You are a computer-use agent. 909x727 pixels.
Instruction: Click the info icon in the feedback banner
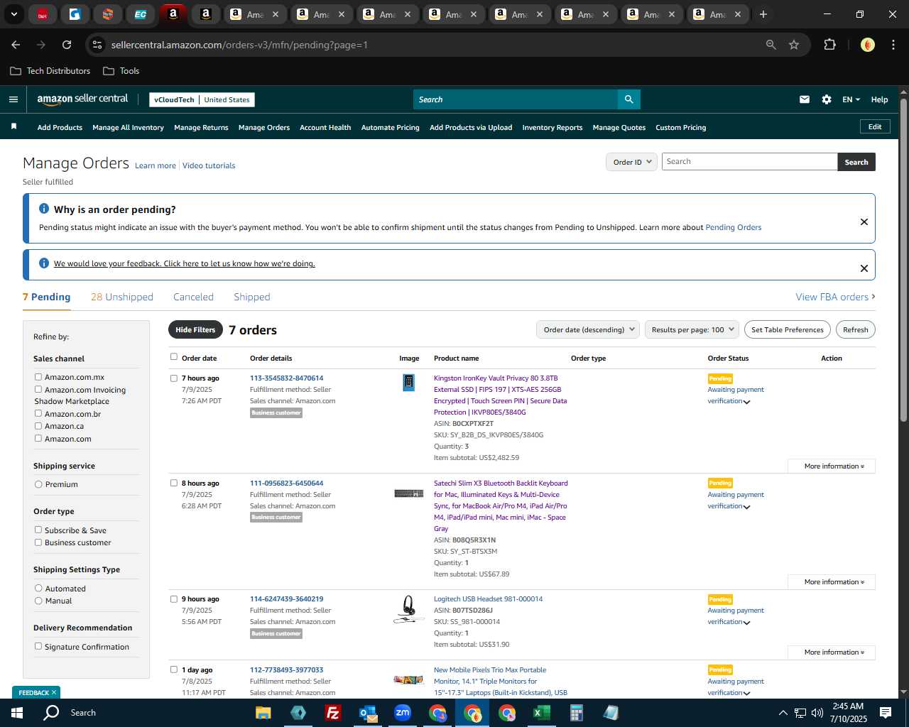tap(44, 263)
